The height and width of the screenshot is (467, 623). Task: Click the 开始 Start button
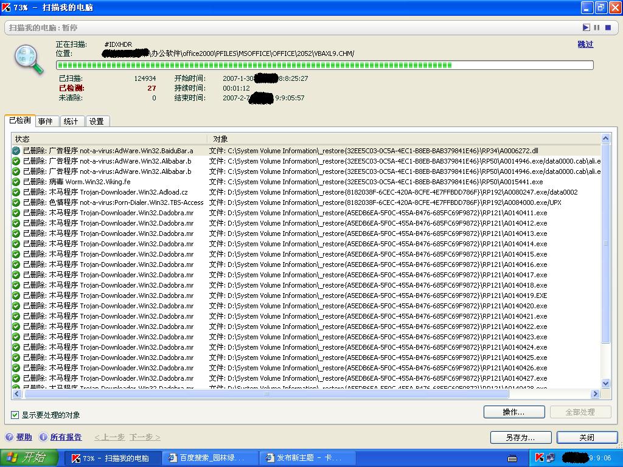29,458
